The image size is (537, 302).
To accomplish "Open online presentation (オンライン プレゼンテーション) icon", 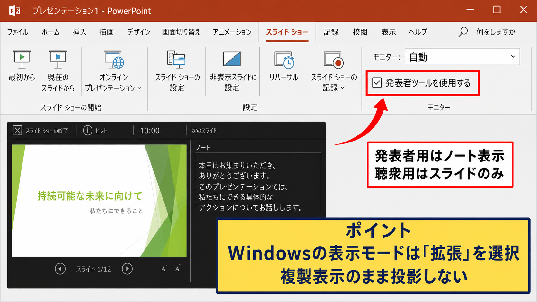I will [x=114, y=60].
